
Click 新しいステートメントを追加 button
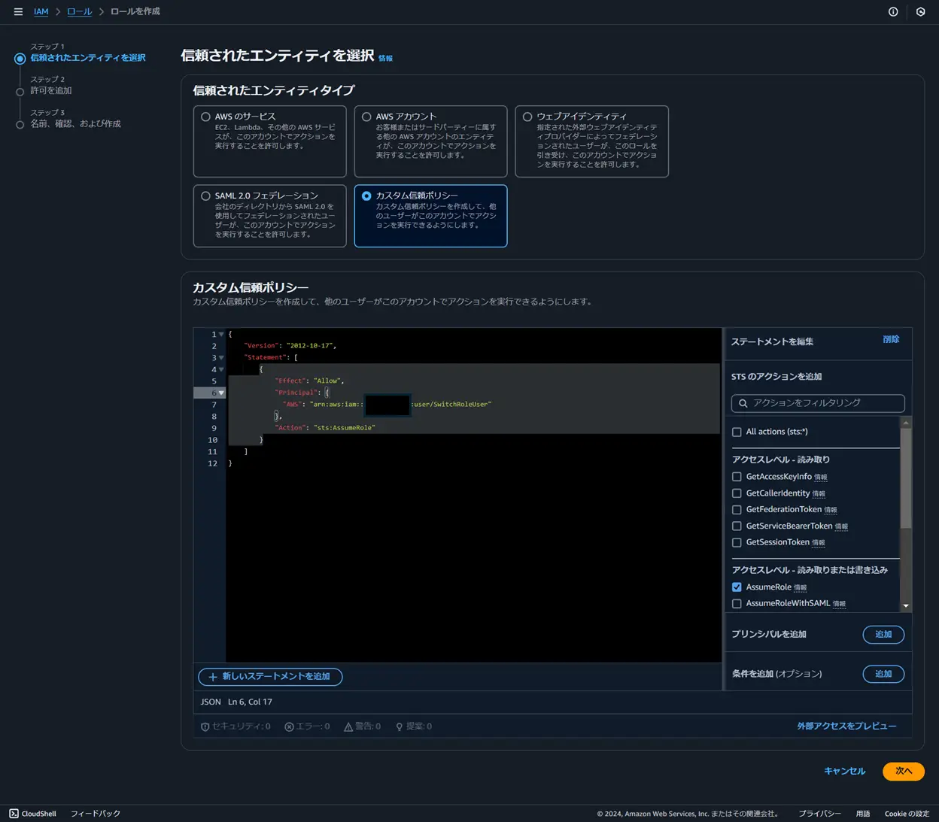click(270, 677)
